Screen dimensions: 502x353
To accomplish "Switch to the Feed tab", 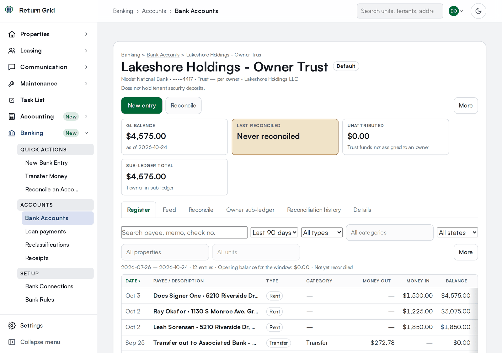I will coord(169,210).
